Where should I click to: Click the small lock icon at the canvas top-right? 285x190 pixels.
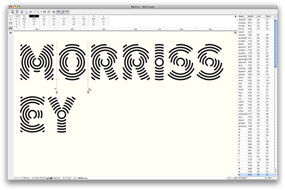click(x=235, y=33)
